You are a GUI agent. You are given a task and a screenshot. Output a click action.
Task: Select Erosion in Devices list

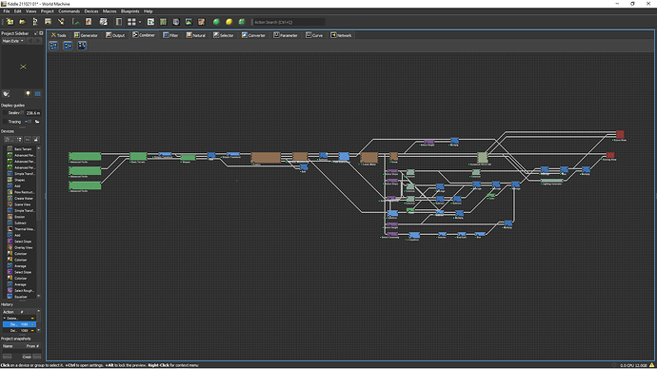click(x=20, y=217)
